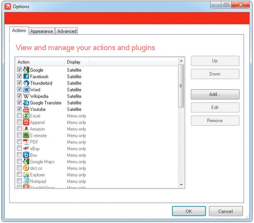The image size is (254, 223).
Task: Select the Append action icon
Action: (26, 122)
